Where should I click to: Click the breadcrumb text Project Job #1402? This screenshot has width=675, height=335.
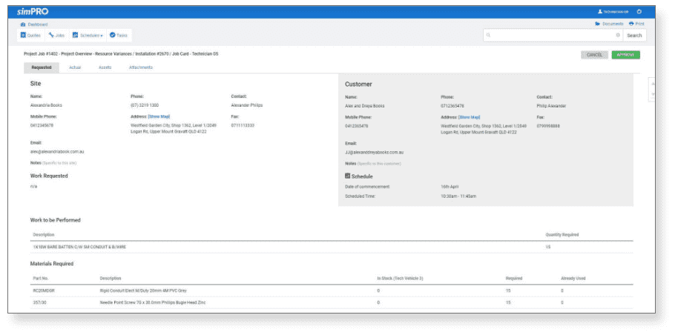(x=42, y=54)
